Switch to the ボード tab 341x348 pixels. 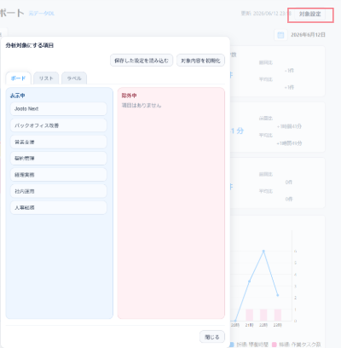tap(18, 78)
